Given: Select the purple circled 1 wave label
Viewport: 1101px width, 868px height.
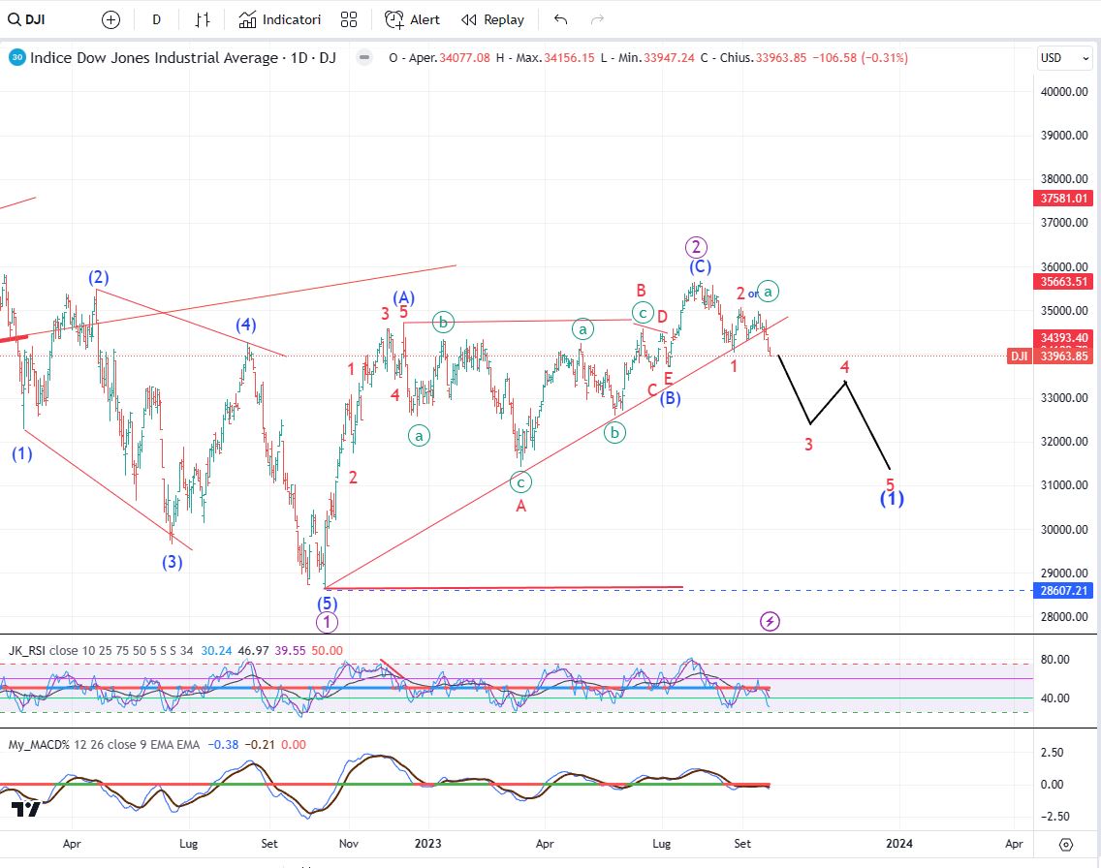Looking at the screenshot, I should [x=328, y=622].
